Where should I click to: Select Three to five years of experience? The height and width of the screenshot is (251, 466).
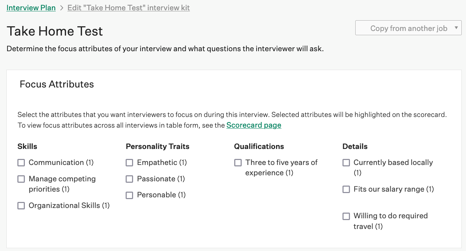pyautogui.click(x=238, y=162)
